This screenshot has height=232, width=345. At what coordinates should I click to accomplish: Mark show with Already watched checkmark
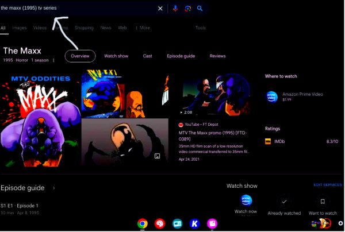click(284, 202)
